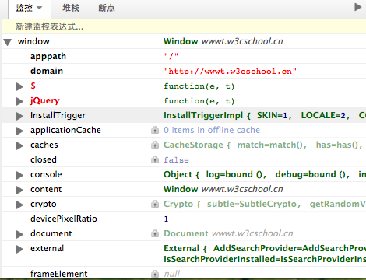Image resolution: width=366 pixels, height=280 pixels.
Task: Expand the InstallTrigger object
Action: tap(19, 116)
